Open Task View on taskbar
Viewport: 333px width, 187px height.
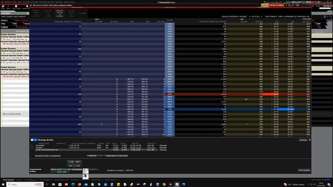click(x=47, y=184)
